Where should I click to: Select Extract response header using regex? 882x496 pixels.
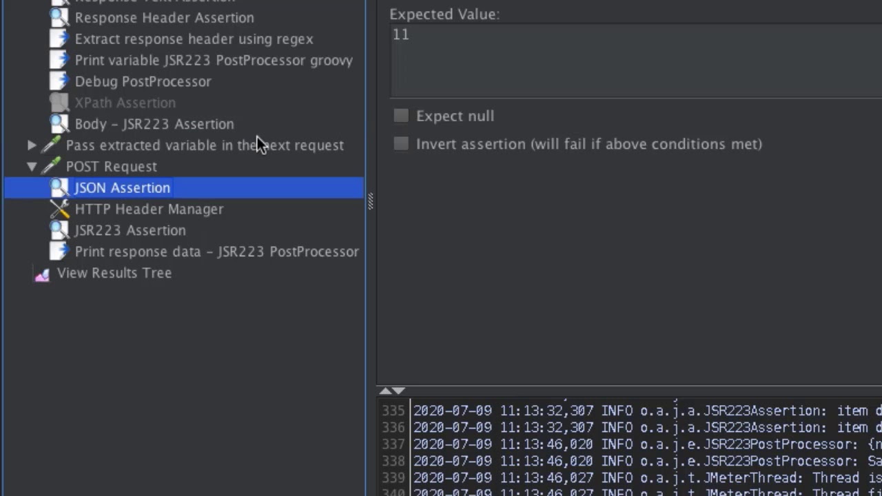pos(194,39)
